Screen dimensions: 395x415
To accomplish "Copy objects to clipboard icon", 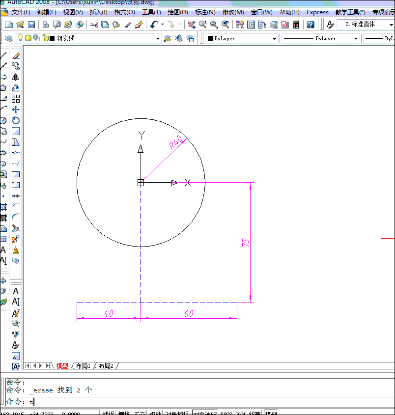I will tap(105, 25).
